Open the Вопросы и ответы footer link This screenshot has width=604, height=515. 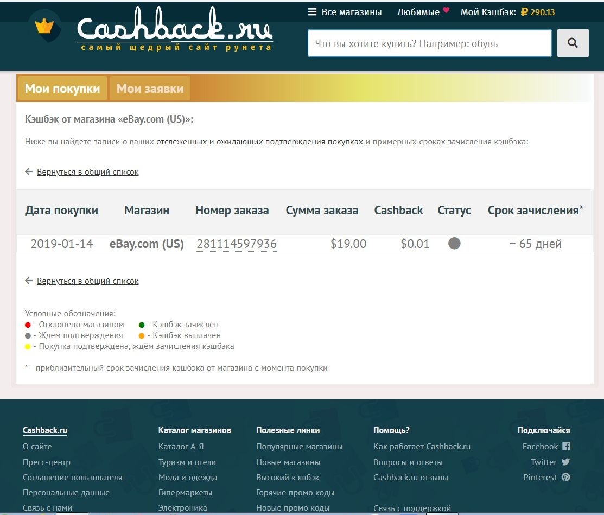click(x=408, y=462)
